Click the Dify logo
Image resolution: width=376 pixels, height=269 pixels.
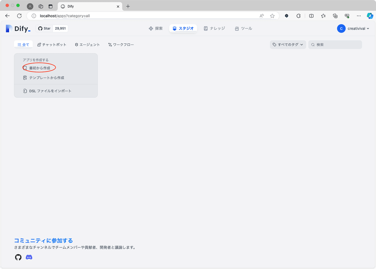click(17, 29)
